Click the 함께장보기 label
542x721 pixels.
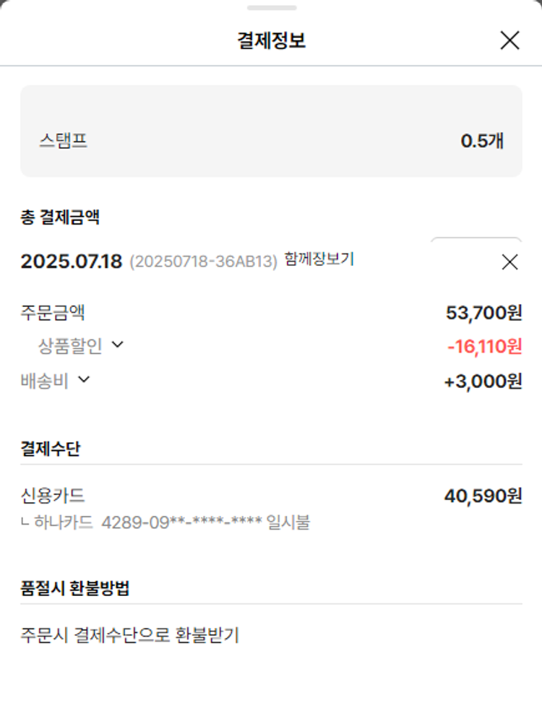tap(319, 259)
